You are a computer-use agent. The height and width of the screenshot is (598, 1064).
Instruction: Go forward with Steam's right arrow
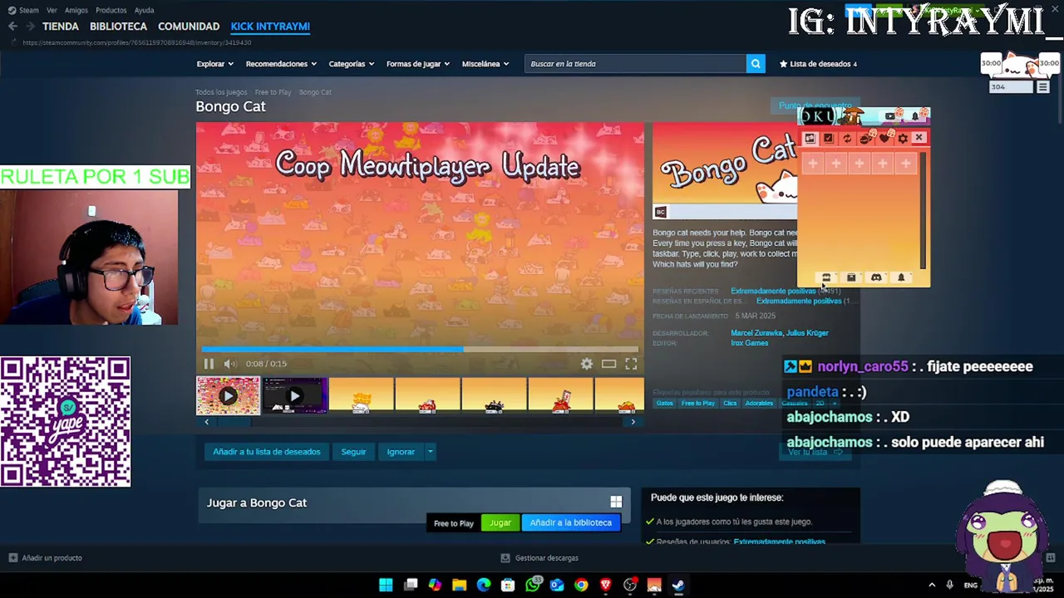30,27
